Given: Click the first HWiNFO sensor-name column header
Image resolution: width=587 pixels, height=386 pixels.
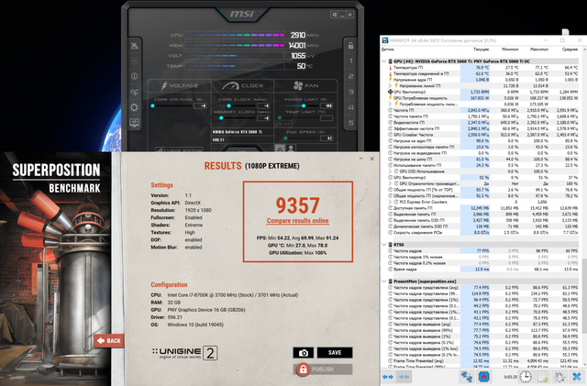Looking at the screenshot, I should pos(421,49).
